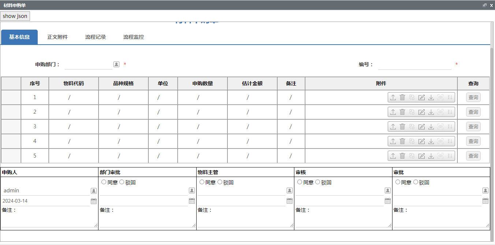Click upload attachment icon in row 1

point(393,97)
